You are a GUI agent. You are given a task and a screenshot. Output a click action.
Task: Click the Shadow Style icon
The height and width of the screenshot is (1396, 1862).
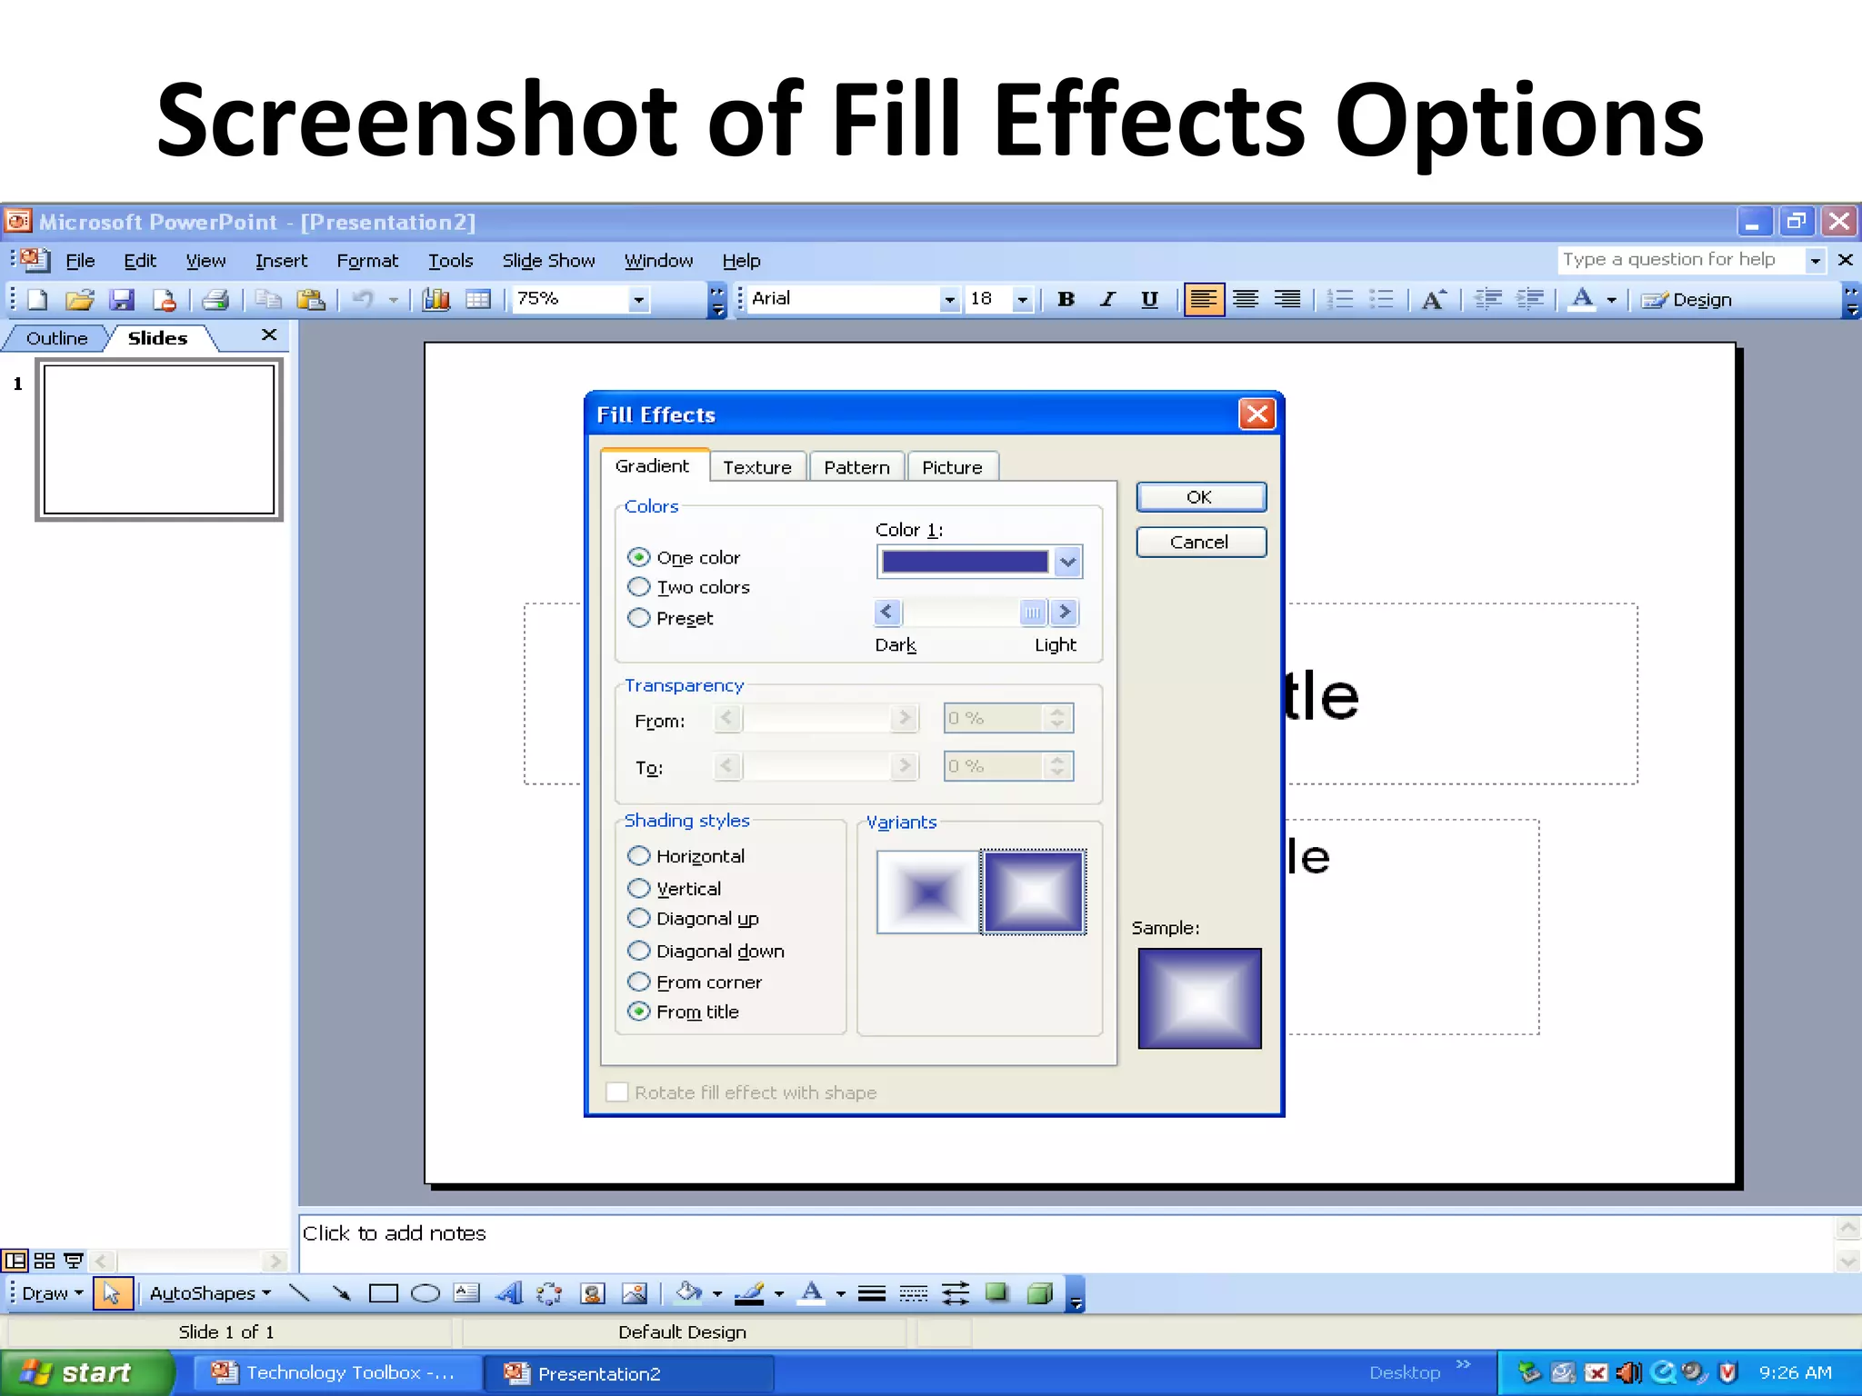coord(997,1292)
